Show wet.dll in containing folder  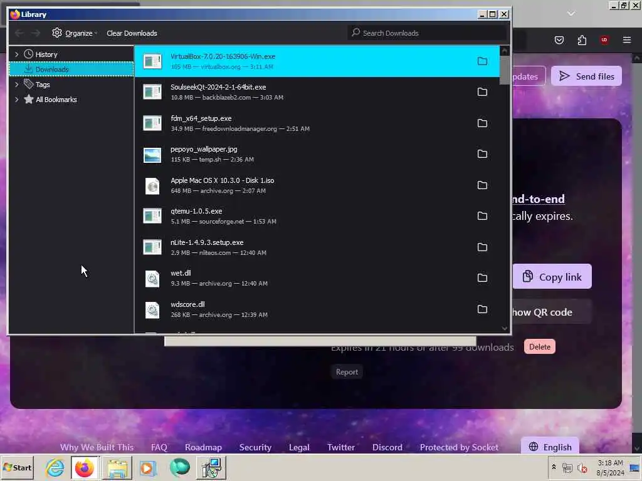[482, 277]
